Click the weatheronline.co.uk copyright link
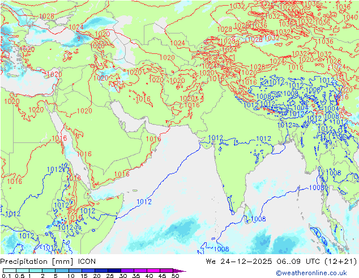This screenshot has width=359, height=278. pos(311,273)
